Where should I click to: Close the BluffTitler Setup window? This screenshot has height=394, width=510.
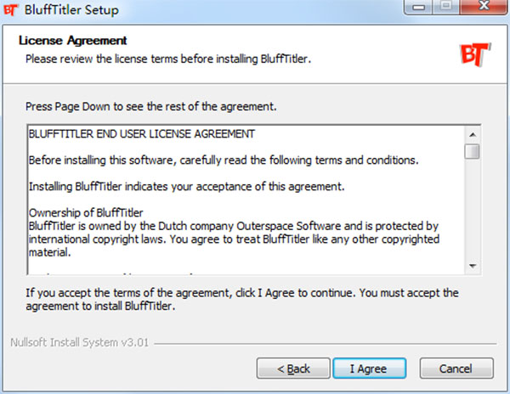tap(486, 9)
